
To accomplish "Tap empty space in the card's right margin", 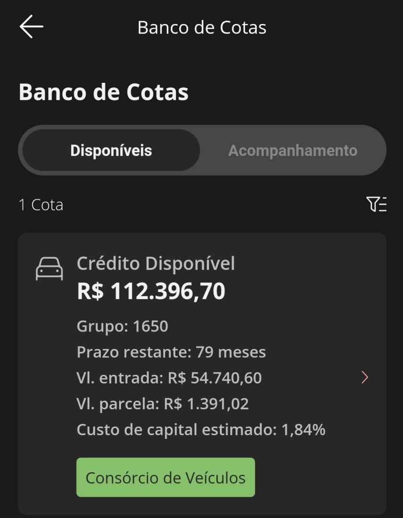I will coord(367,297).
